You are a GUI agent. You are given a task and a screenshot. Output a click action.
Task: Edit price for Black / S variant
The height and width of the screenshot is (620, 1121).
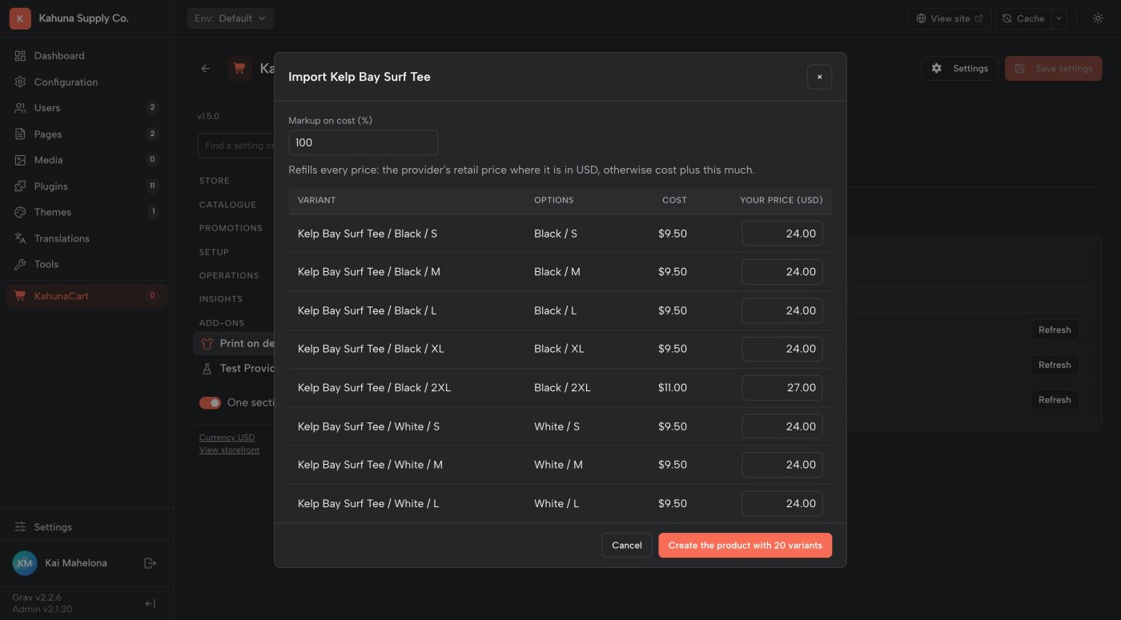[782, 234]
